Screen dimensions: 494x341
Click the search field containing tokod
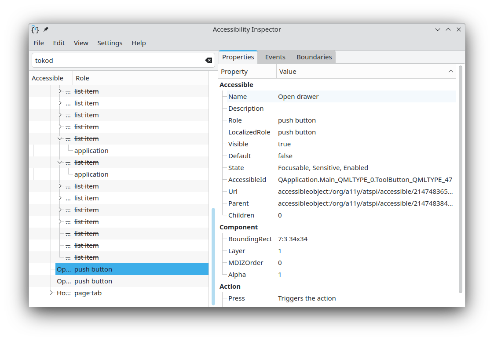(x=117, y=61)
